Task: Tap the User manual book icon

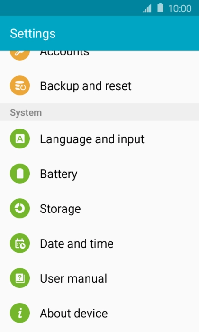Action: click(20, 278)
